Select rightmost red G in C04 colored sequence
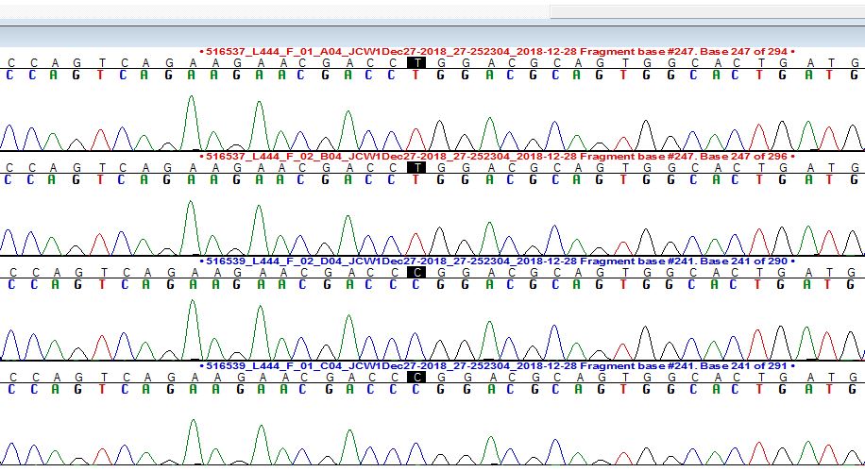 (855, 388)
